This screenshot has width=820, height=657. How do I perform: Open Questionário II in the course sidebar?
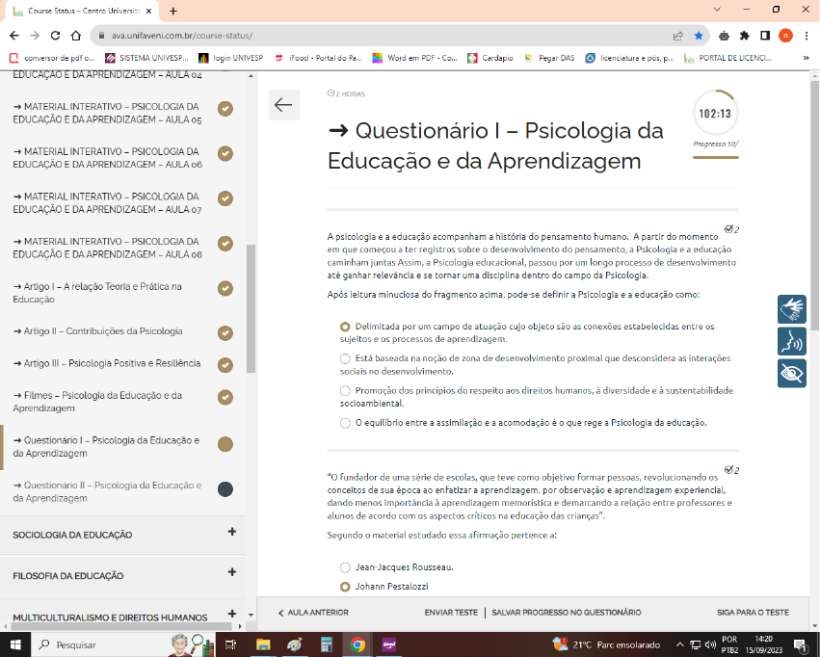[x=107, y=491]
